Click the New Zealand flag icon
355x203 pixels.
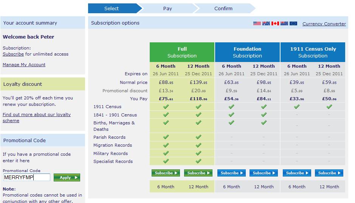point(284,23)
